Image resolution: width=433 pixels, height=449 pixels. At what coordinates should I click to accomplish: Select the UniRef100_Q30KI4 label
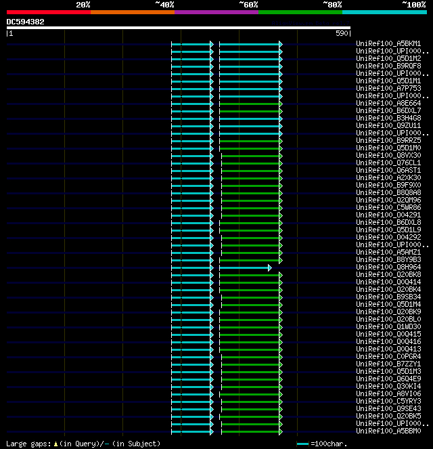click(388, 386)
